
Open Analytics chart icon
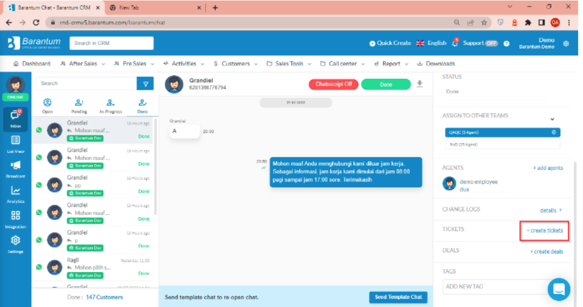(x=16, y=194)
